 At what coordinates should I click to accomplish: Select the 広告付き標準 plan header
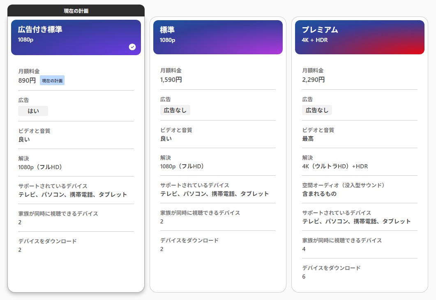click(76, 37)
